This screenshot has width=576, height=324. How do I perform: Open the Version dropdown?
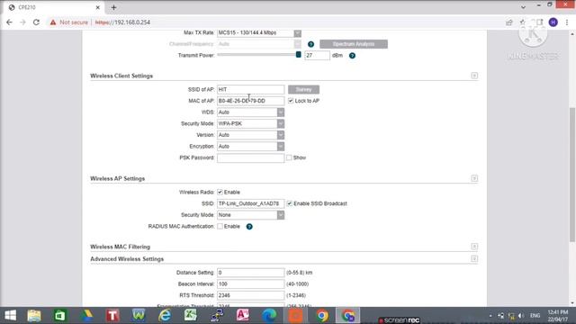pos(250,135)
